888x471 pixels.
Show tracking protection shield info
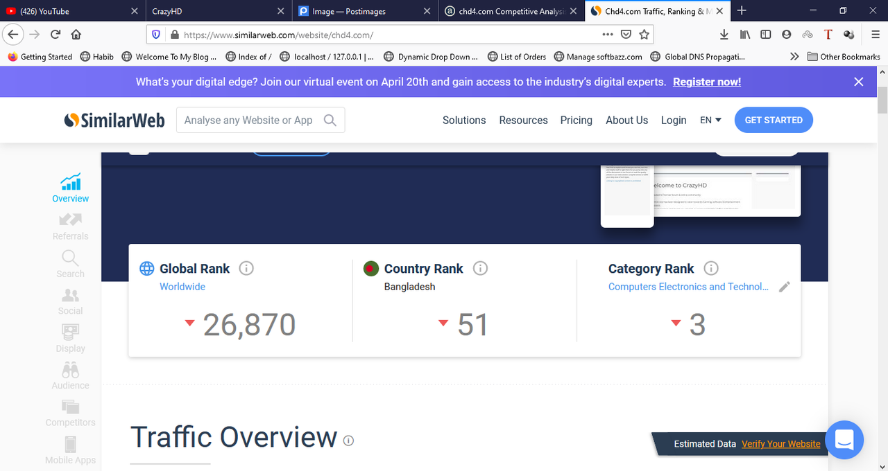(x=156, y=35)
